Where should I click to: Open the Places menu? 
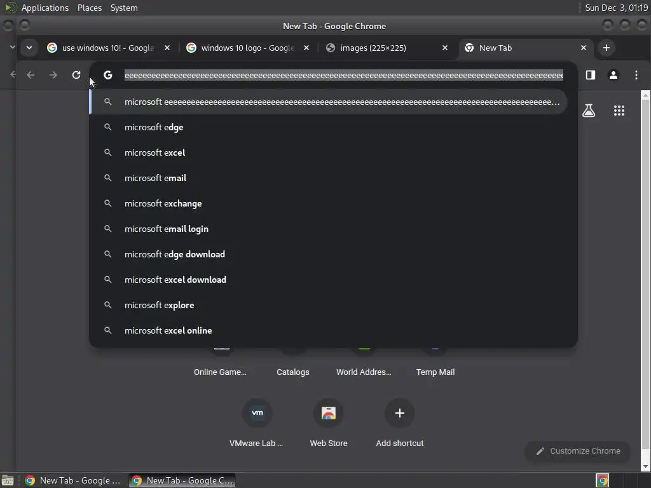coord(89,8)
